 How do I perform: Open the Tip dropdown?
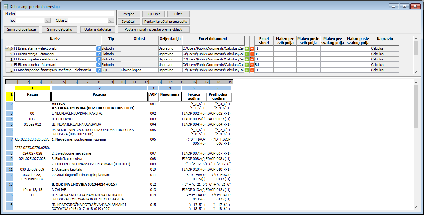pos(48,21)
